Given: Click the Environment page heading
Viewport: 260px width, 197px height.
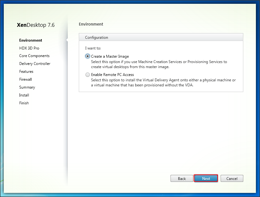Looking at the screenshot, I should click(91, 24).
